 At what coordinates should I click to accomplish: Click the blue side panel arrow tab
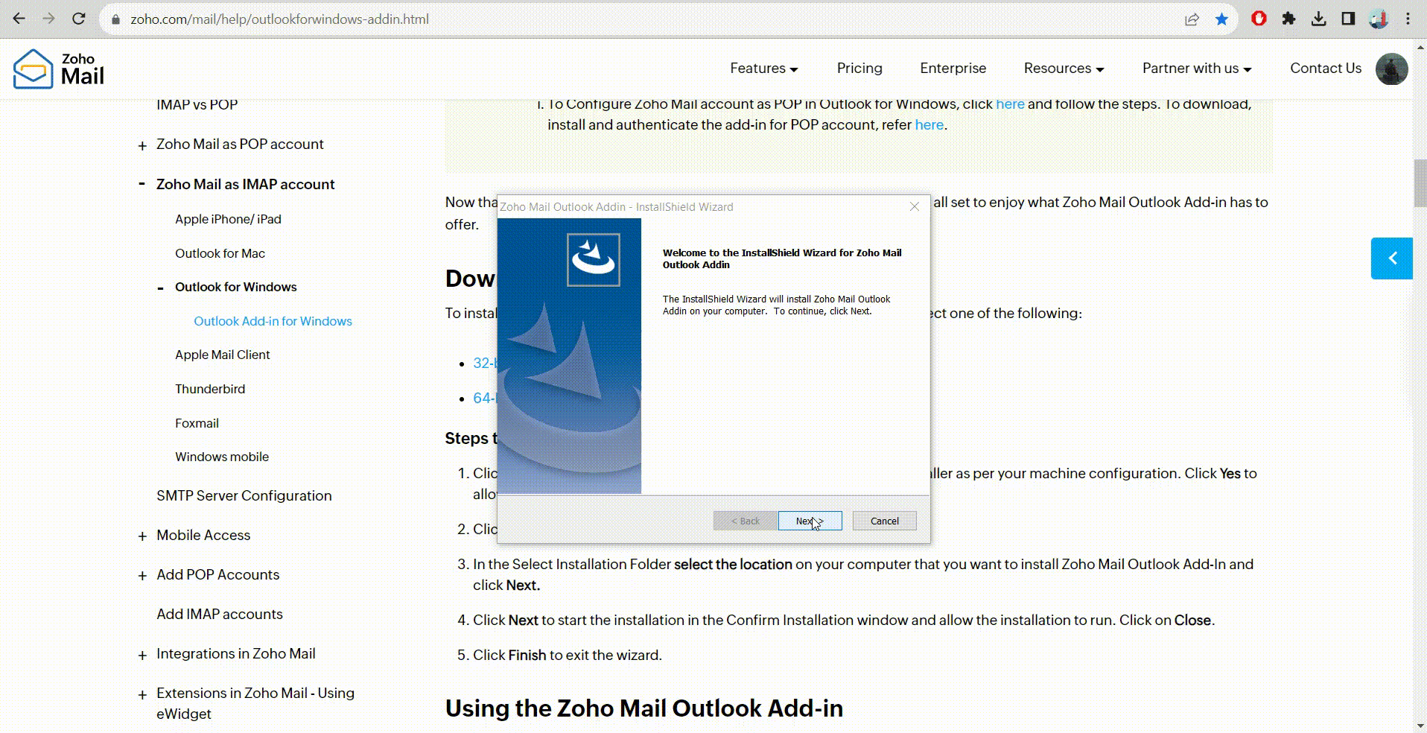[x=1391, y=258]
